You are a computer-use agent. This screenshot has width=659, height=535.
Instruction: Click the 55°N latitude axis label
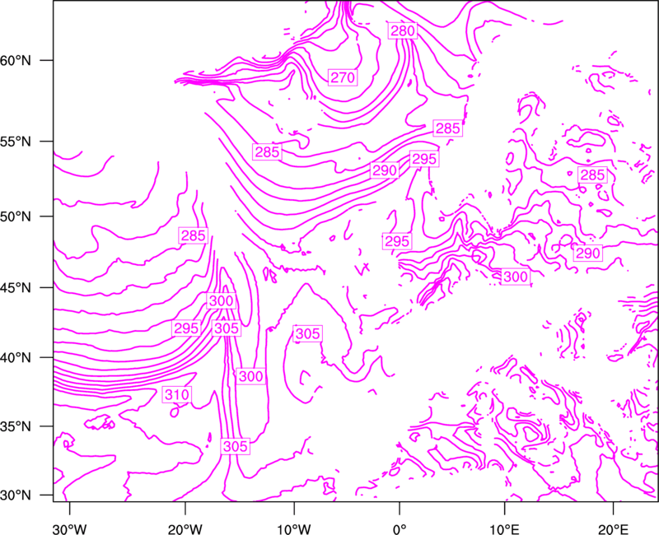pyautogui.click(x=16, y=142)
